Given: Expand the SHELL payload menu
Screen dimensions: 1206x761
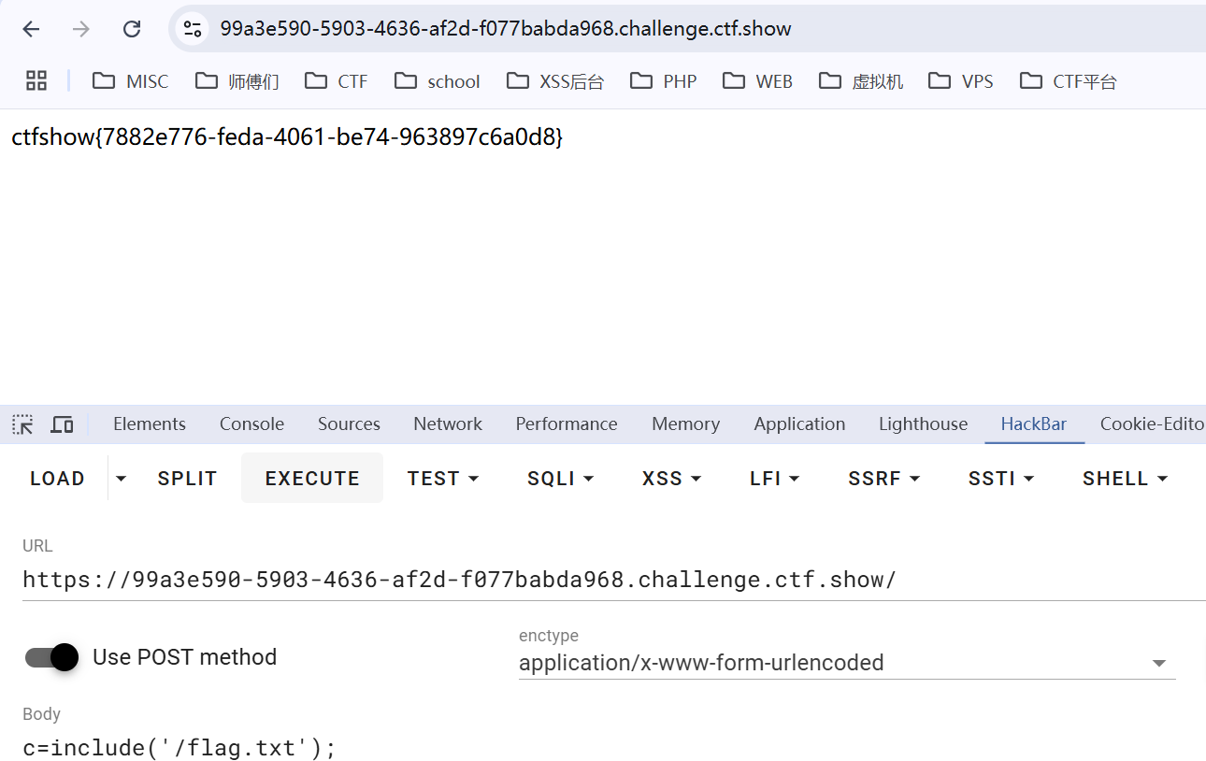Looking at the screenshot, I should [x=1126, y=478].
